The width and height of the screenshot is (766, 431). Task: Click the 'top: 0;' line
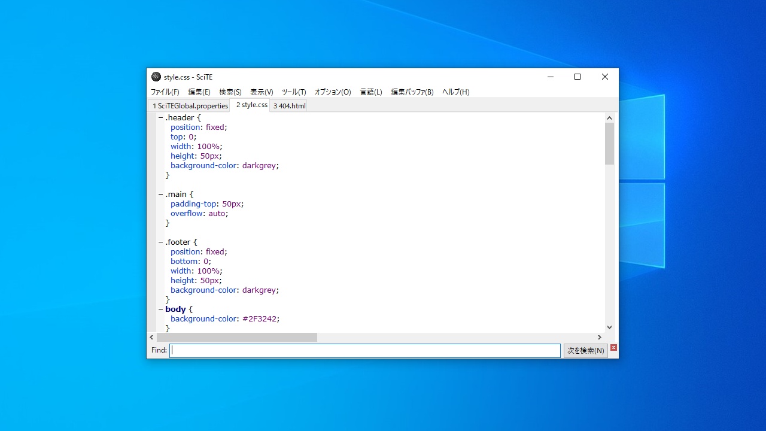(183, 137)
